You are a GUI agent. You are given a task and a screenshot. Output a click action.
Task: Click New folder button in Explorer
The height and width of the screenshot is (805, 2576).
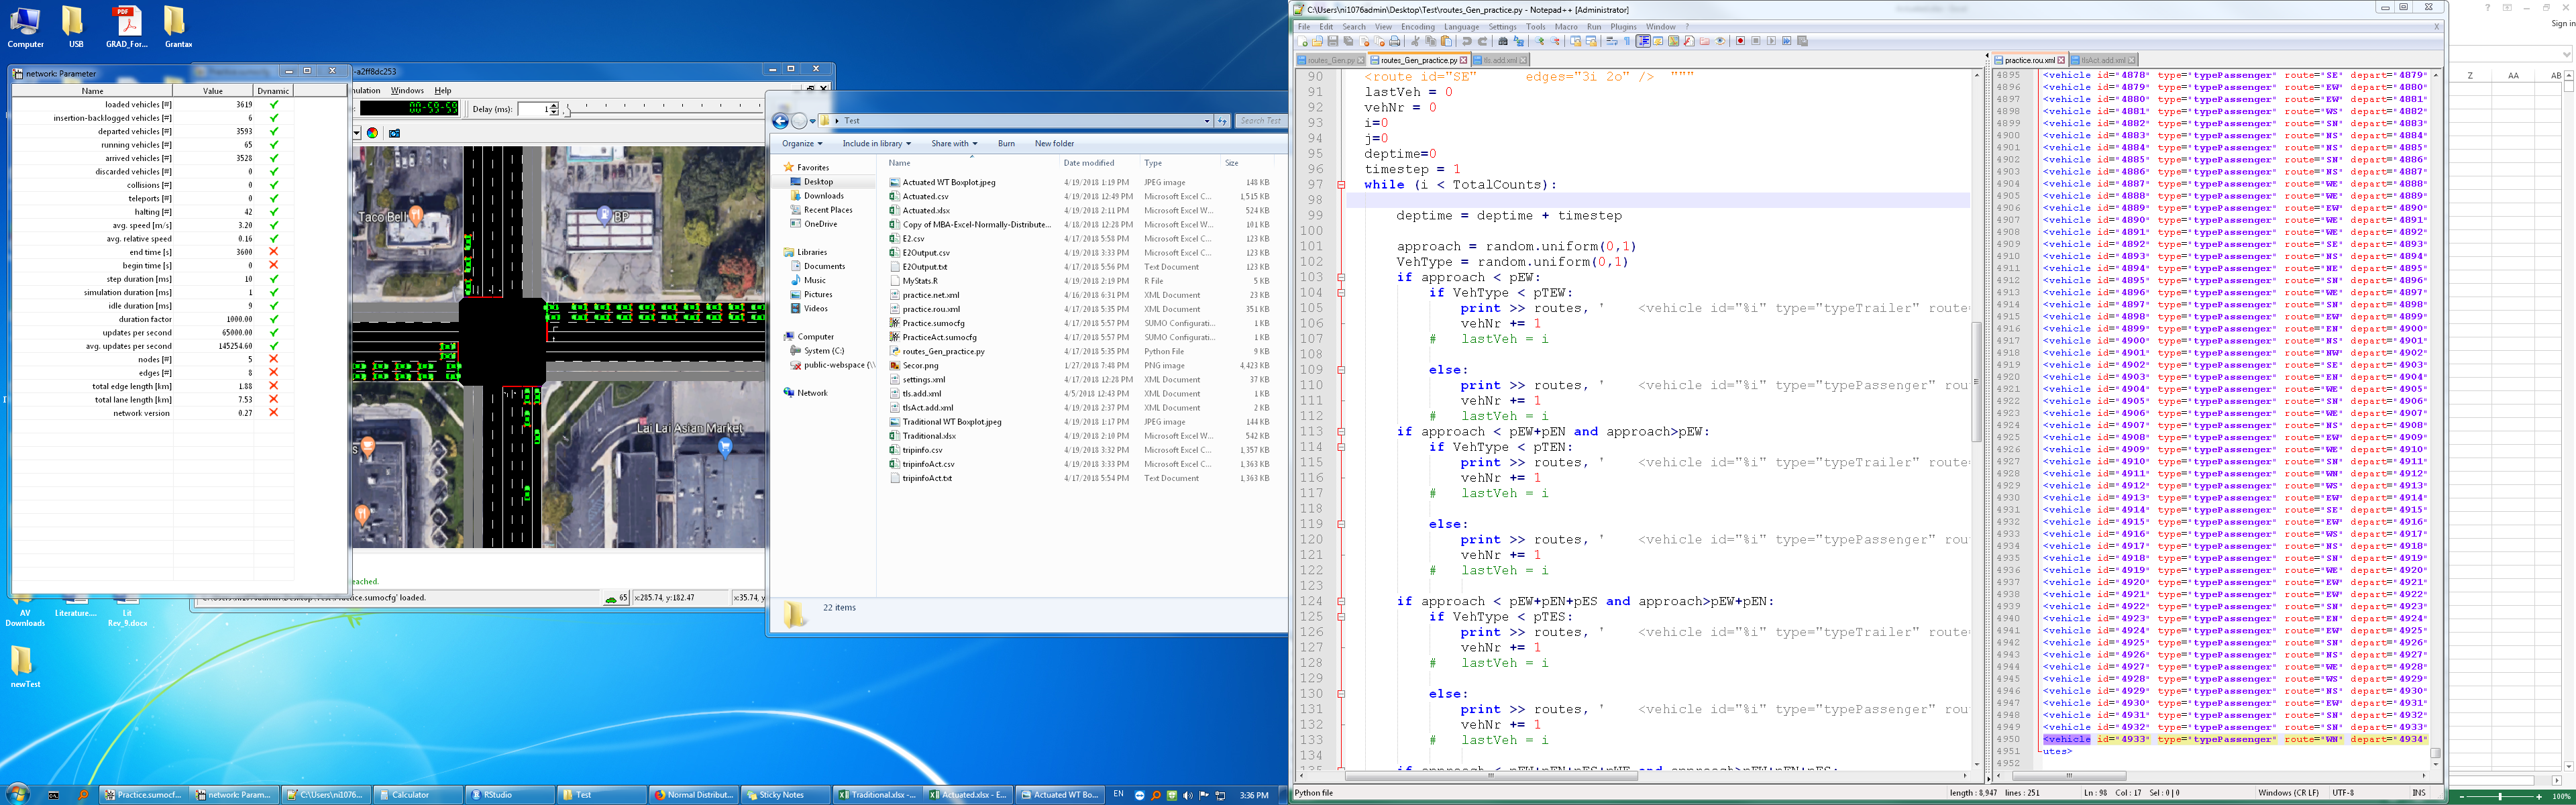point(1054,143)
